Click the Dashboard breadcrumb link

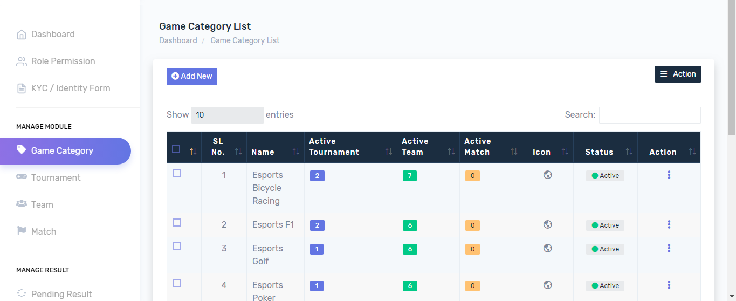point(178,40)
